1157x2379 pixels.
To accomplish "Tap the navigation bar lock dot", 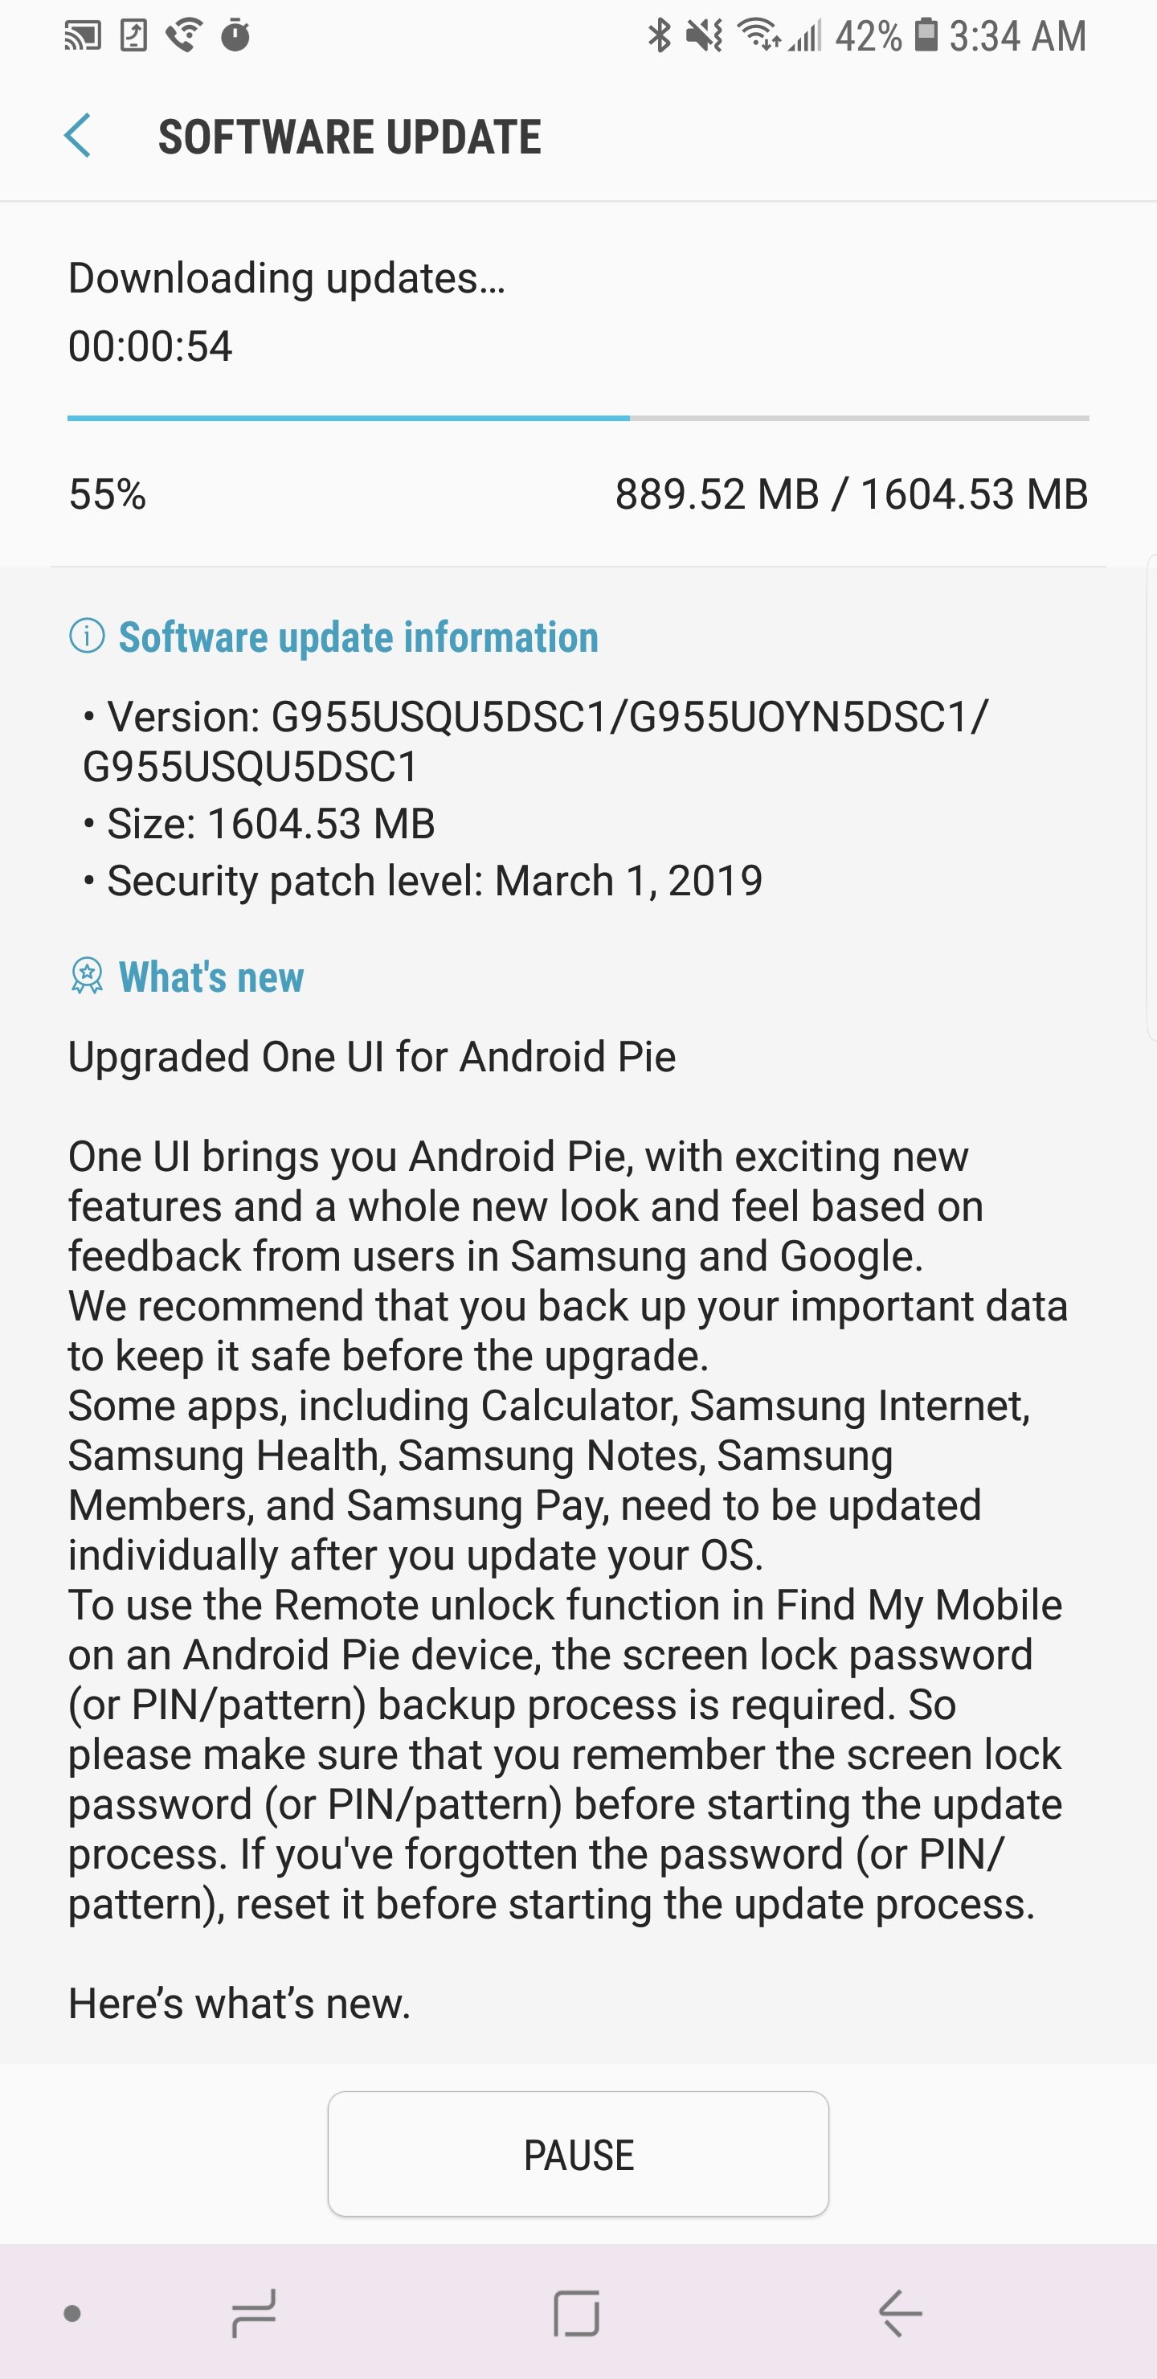I will coord(72,2313).
